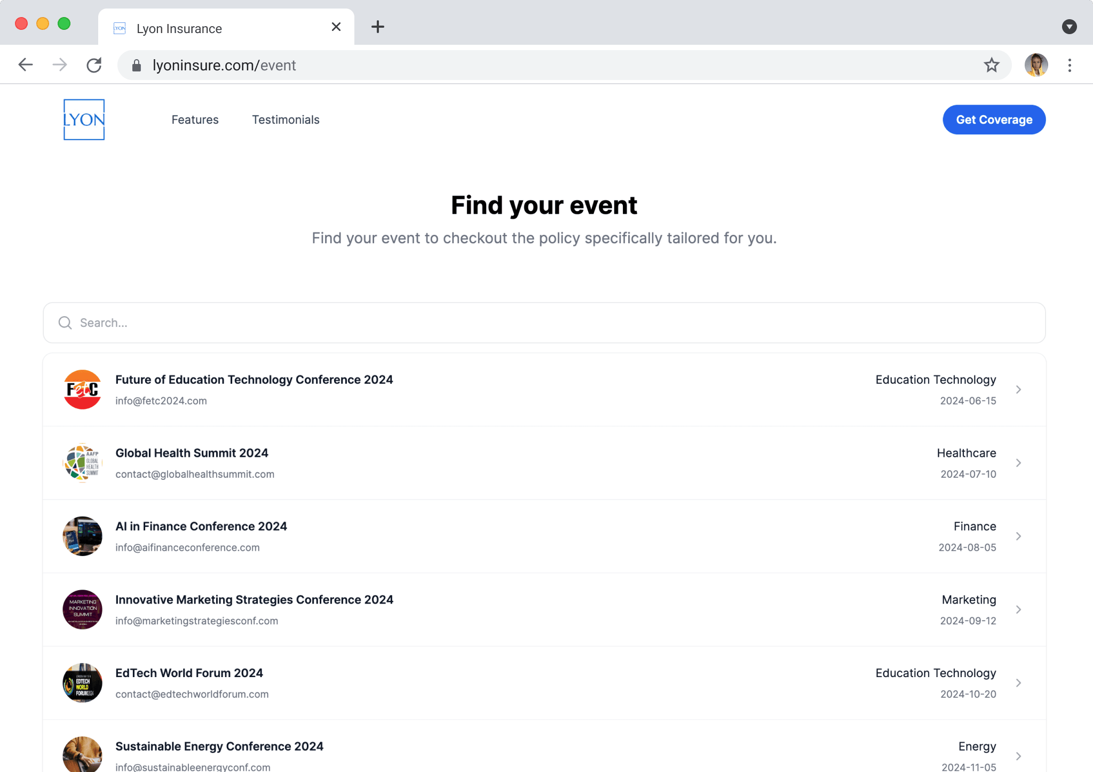Click the Marketing Innovation Summit logo

tap(82, 609)
